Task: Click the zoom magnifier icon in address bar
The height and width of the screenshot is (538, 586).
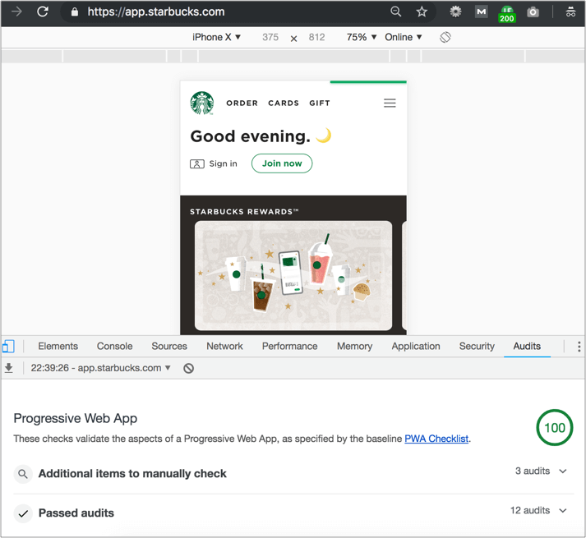Action: [396, 11]
